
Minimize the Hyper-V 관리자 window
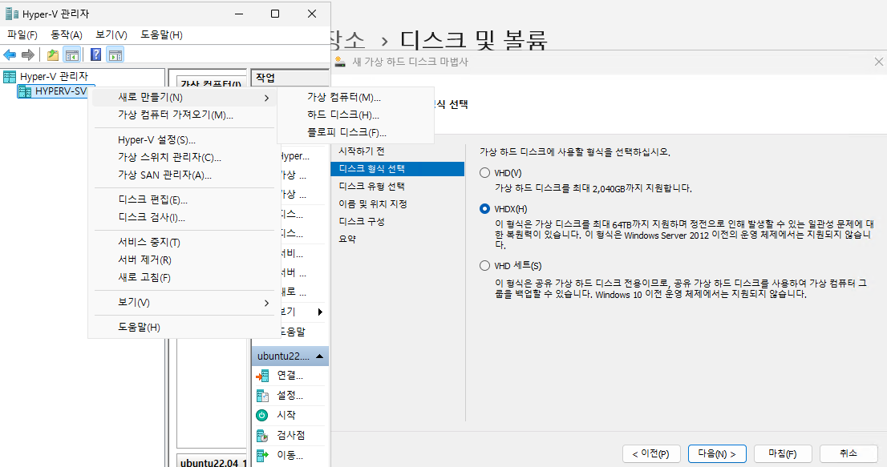tap(239, 14)
